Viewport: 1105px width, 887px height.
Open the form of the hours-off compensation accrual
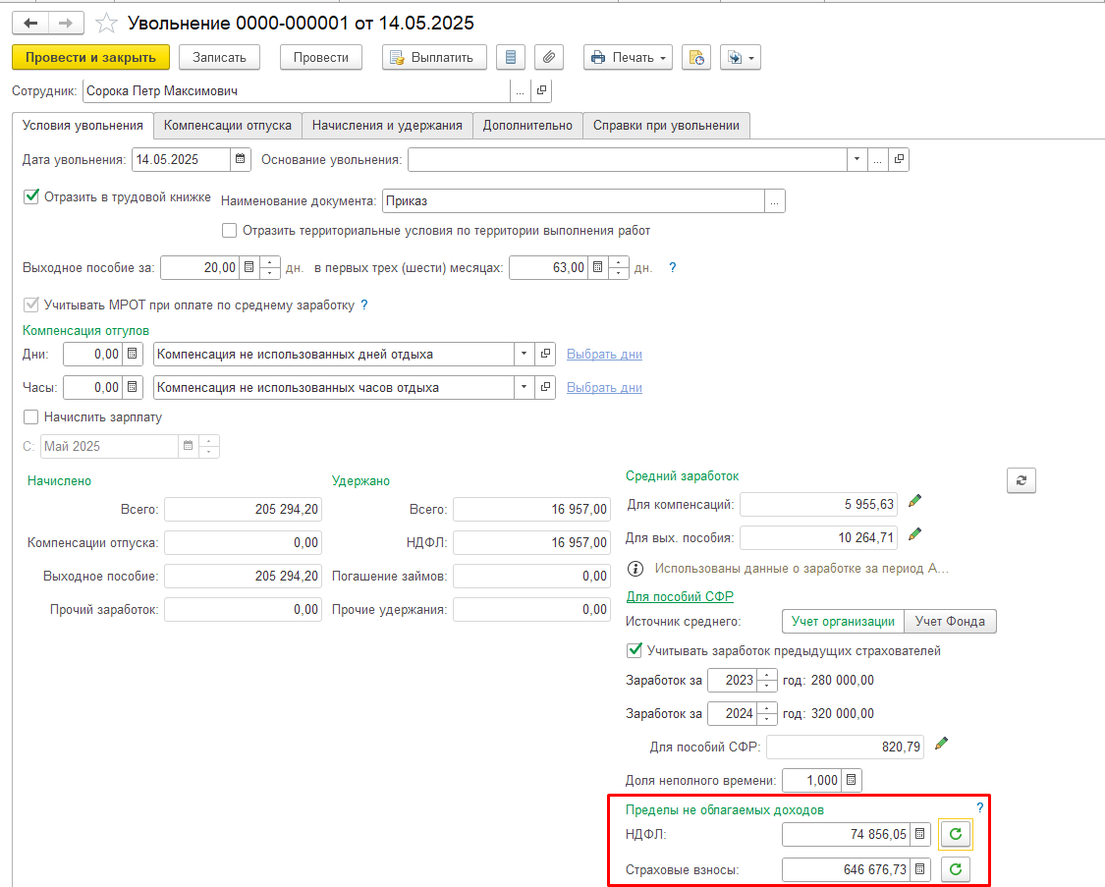click(x=545, y=387)
